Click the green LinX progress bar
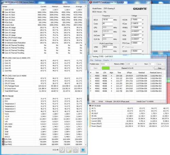This screenshot has height=155, width=170. [105, 68]
